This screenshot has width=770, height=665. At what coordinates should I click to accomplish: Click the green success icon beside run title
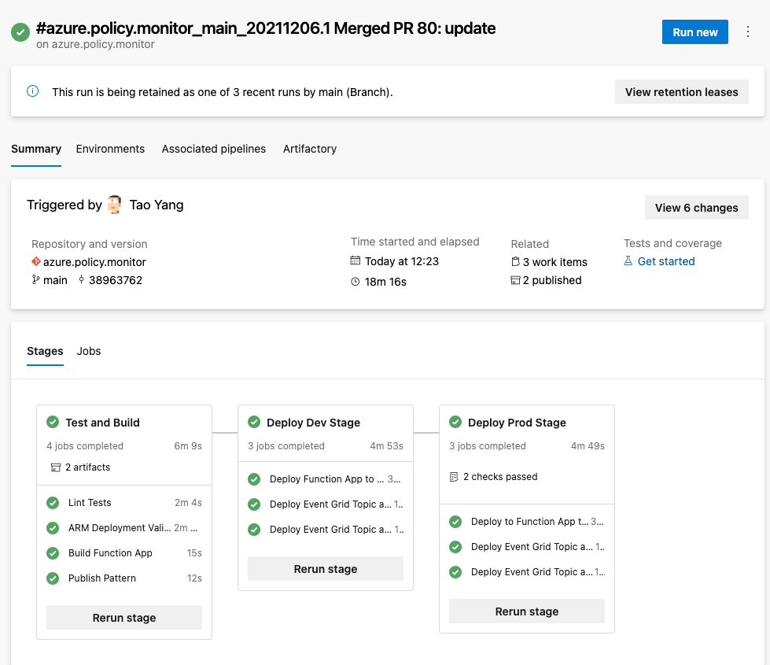(x=20, y=32)
